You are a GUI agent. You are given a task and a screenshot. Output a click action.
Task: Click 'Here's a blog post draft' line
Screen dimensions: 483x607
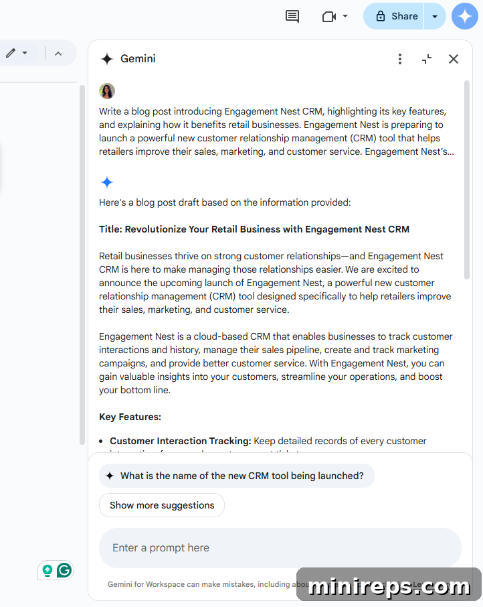point(225,202)
